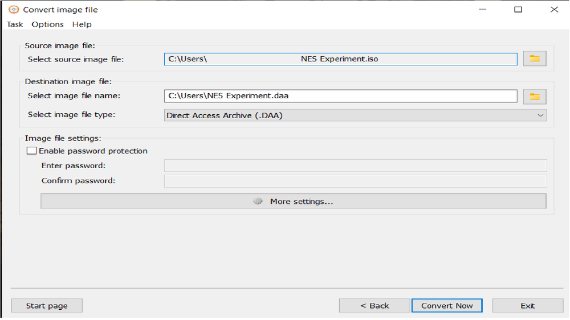Click the Exit button
Image resolution: width=570 pixels, height=320 pixels.
pos(527,305)
